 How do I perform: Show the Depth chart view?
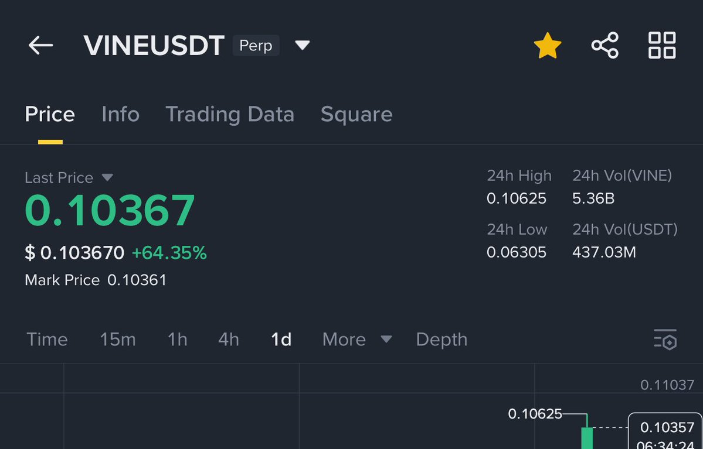[x=442, y=340]
